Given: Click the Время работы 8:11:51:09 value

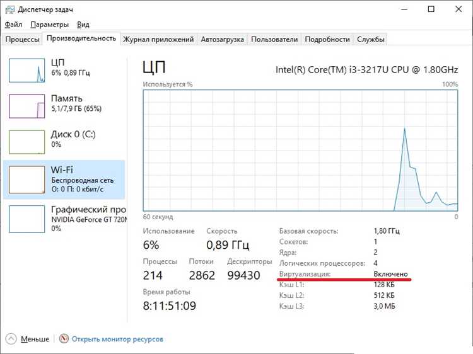Looking at the screenshot, I should (x=169, y=305).
